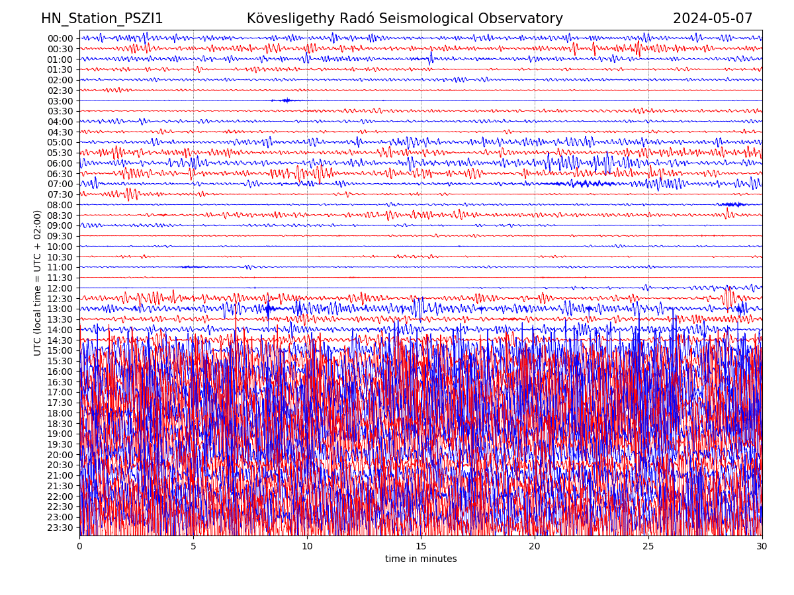Select the 03:00 row label
This screenshot has width=794, height=595.
[x=60, y=101]
